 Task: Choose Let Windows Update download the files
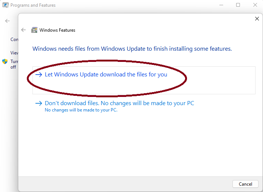pos(106,75)
